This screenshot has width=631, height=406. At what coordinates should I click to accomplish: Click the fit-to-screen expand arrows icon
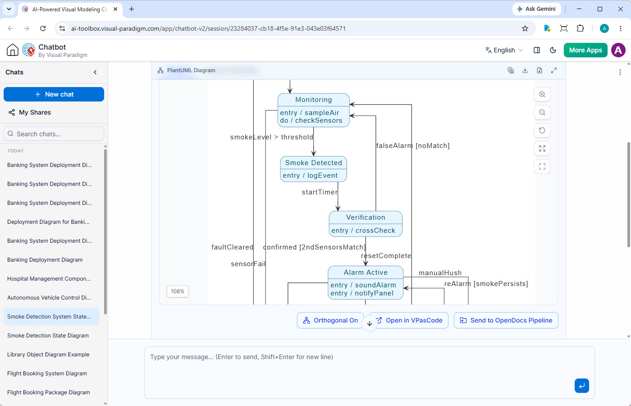(x=542, y=148)
